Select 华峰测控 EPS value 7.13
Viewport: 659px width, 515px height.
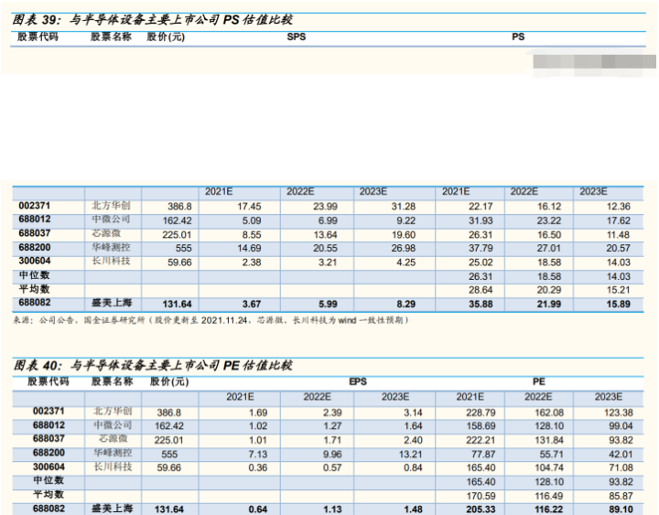[258, 455]
